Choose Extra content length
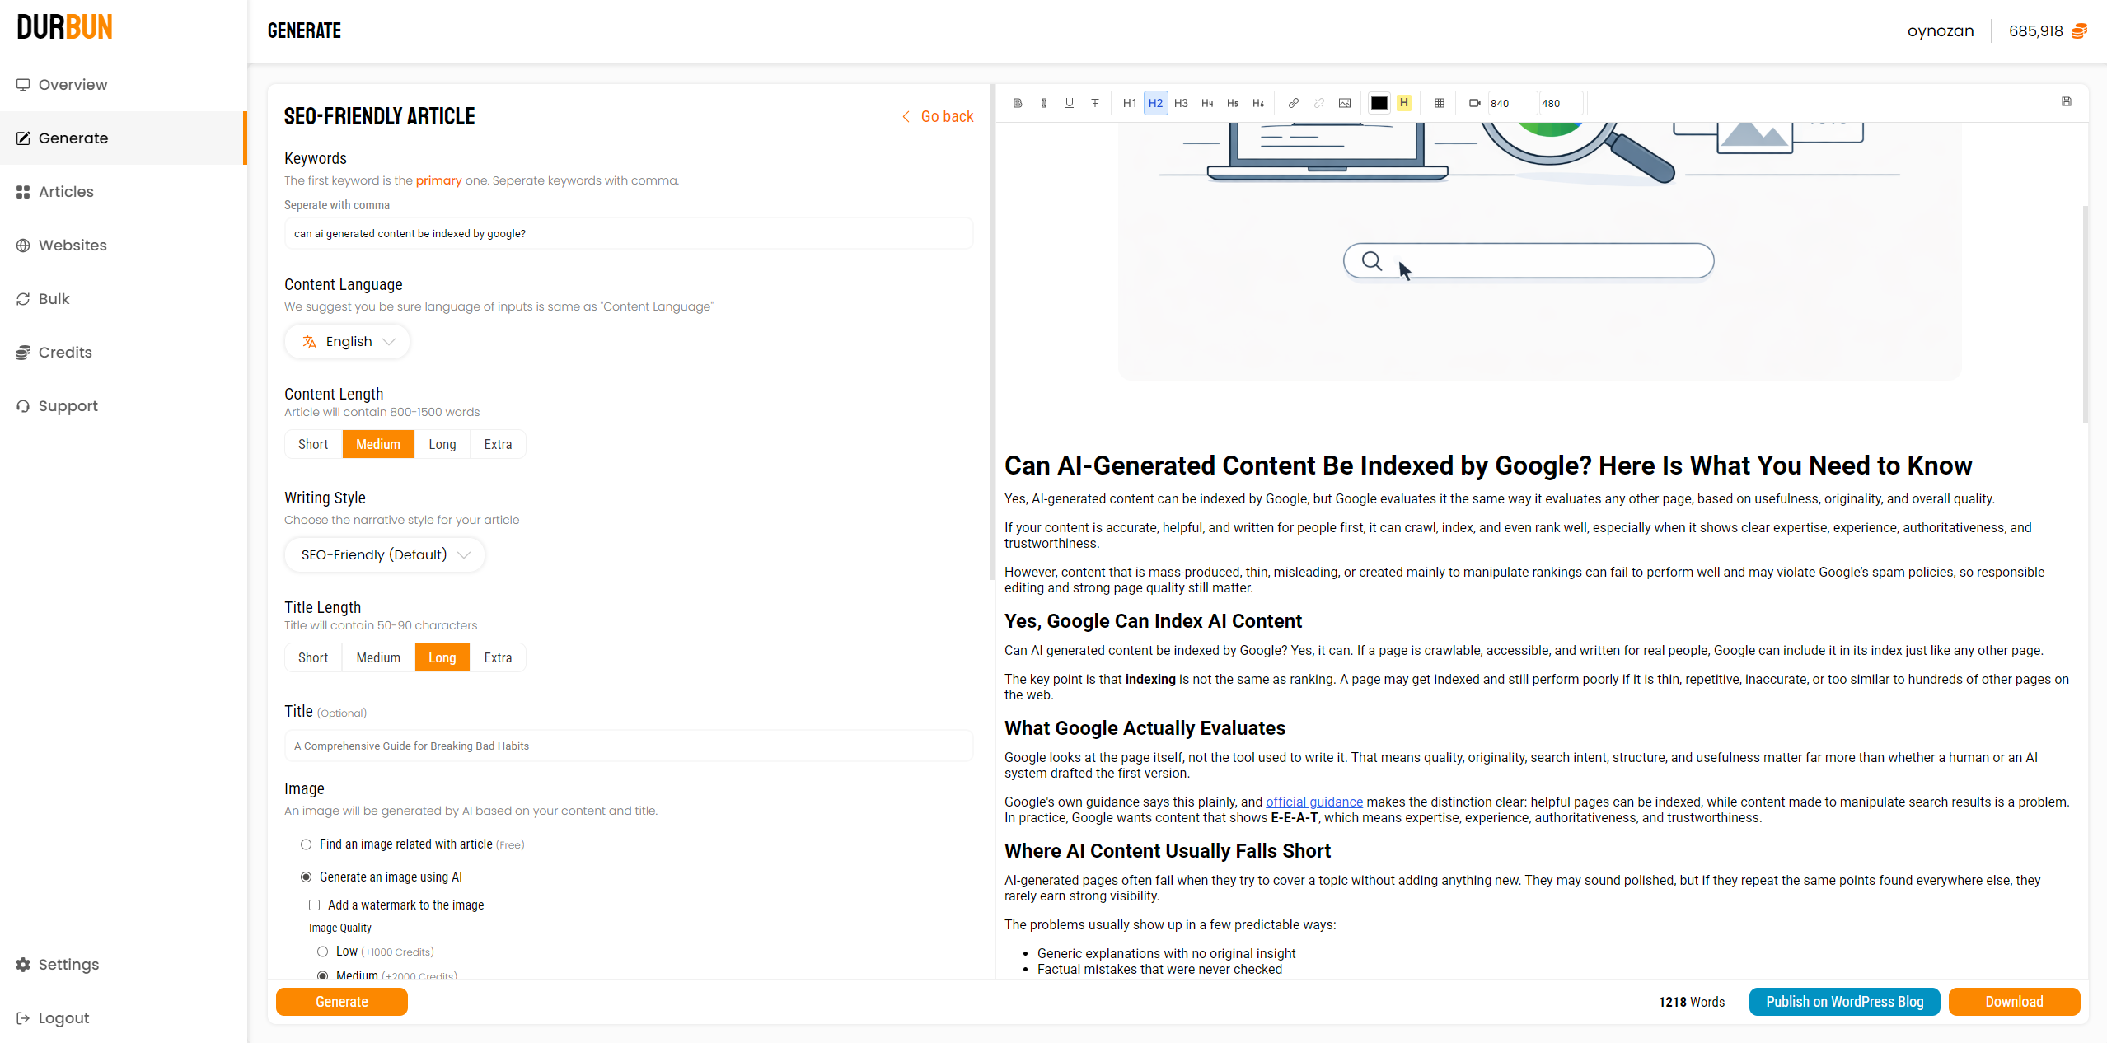 tap(498, 444)
